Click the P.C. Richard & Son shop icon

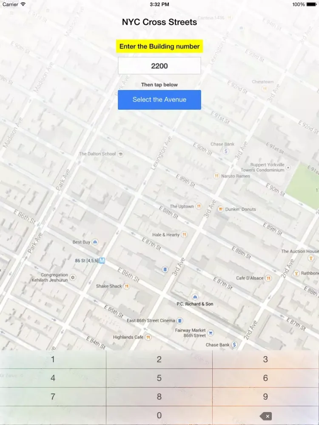[x=195, y=297]
